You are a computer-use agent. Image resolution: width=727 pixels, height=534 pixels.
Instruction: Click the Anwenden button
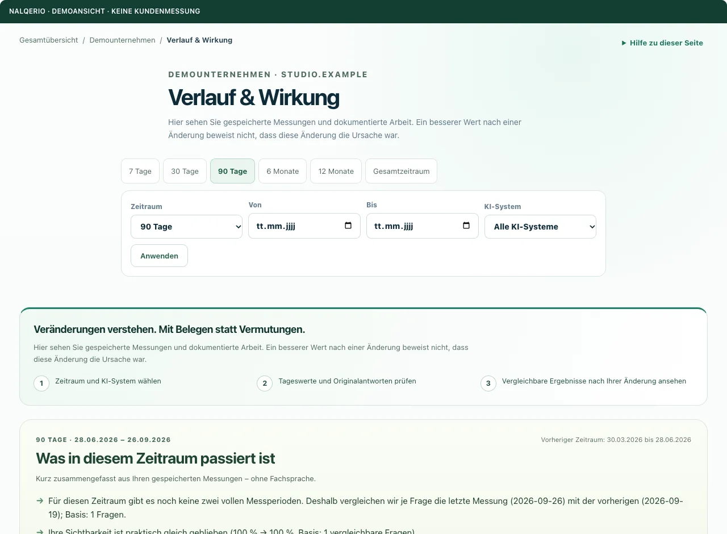[159, 256]
